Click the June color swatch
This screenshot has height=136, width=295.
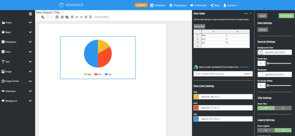point(196,108)
